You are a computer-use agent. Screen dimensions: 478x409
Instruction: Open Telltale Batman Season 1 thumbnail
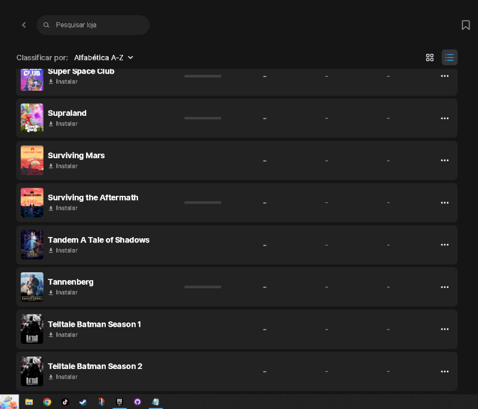point(32,329)
